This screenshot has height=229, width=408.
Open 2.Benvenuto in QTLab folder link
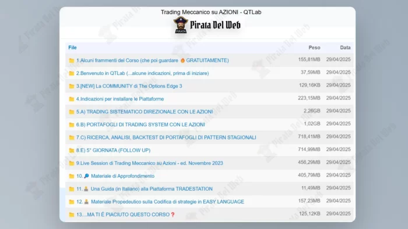pyautogui.click(x=143, y=73)
